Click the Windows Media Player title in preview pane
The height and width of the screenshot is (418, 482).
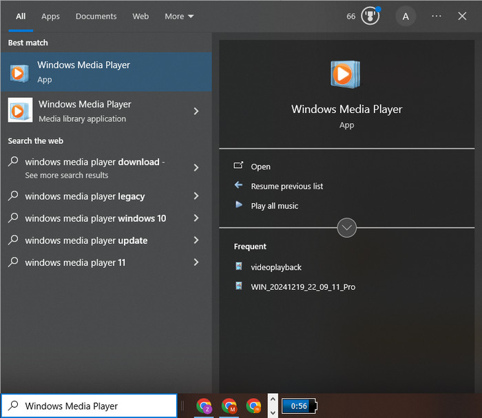[347, 109]
